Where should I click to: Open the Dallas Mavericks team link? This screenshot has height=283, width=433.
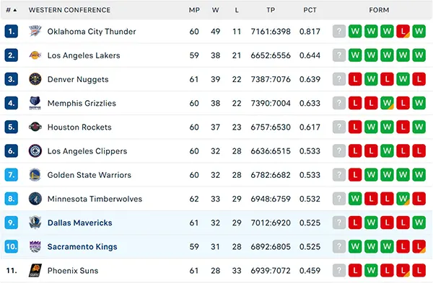(x=80, y=223)
